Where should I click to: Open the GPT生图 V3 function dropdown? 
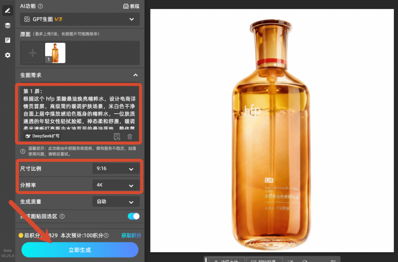[x=80, y=19]
